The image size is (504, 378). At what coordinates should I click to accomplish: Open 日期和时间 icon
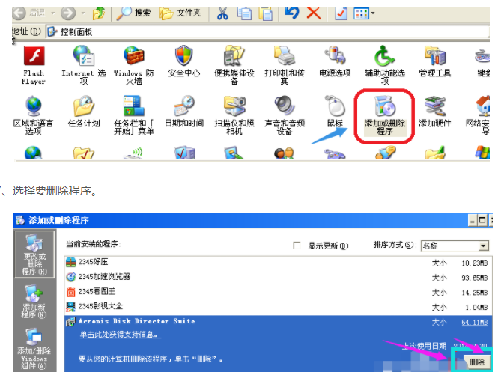pyautogui.click(x=183, y=108)
